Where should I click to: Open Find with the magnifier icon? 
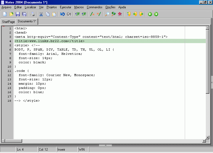coord(107,14)
